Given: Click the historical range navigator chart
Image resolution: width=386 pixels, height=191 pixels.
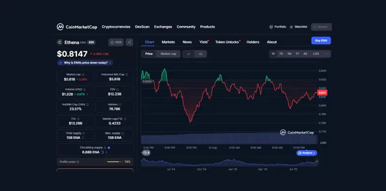Looking at the screenshot, I should [229, 162].
